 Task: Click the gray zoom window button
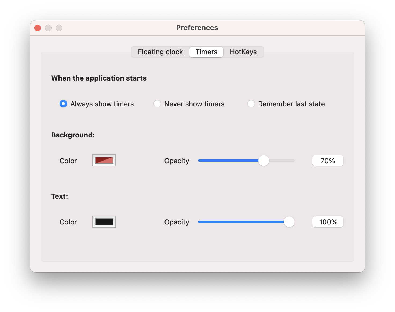[x=59, y=28]
